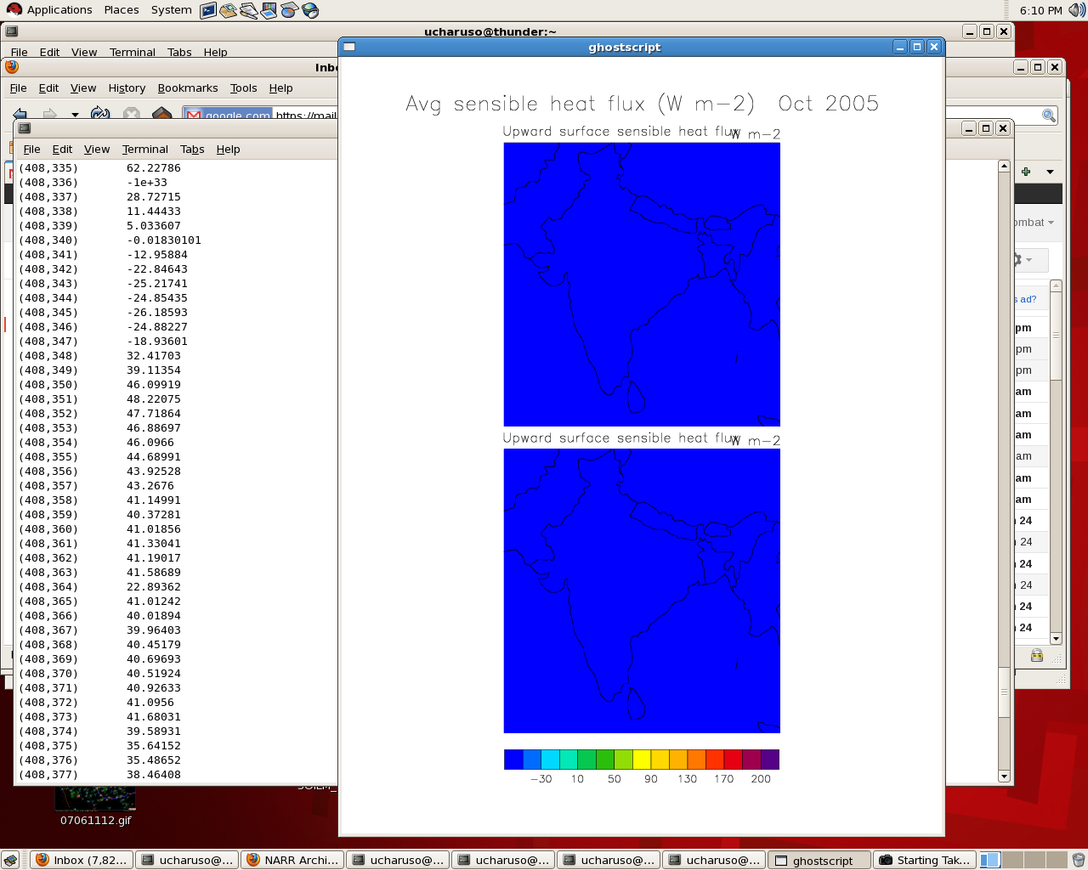Image resolution: width=1088 pixels, height=870 pixels.
Task: Click the search magnifier in Firefox
Action: (1049, 116)
